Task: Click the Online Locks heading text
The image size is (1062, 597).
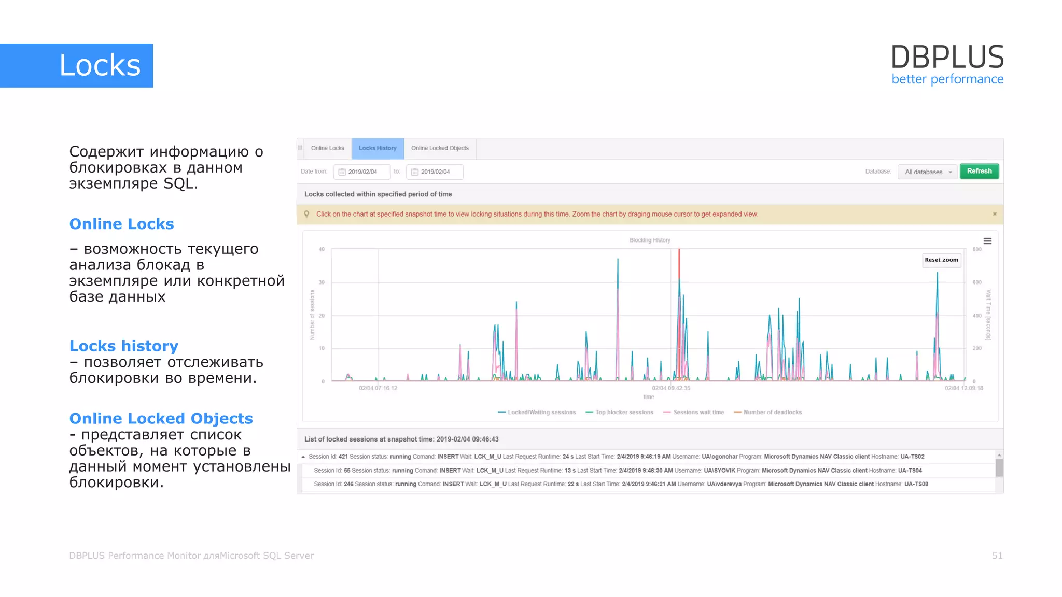Action: pyautogui.click(x=121, y=224)
